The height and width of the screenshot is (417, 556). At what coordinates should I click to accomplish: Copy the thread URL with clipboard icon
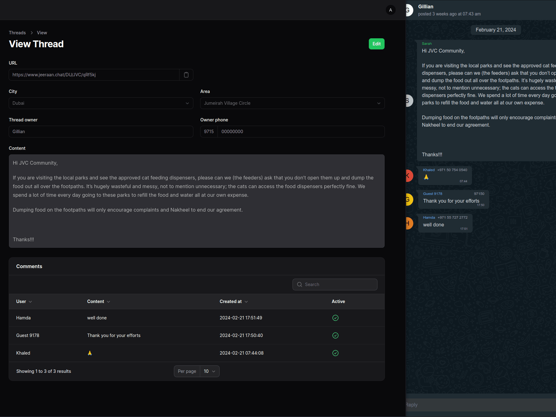click(x=186, y=75)
